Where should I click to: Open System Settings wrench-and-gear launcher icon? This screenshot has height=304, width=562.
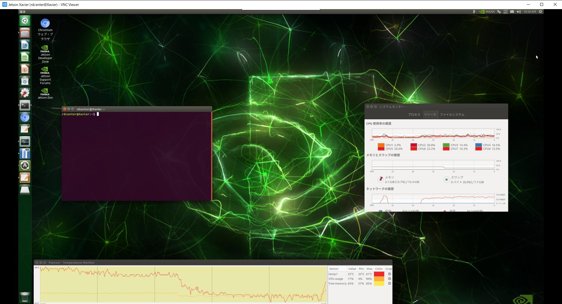coord(25,93)
